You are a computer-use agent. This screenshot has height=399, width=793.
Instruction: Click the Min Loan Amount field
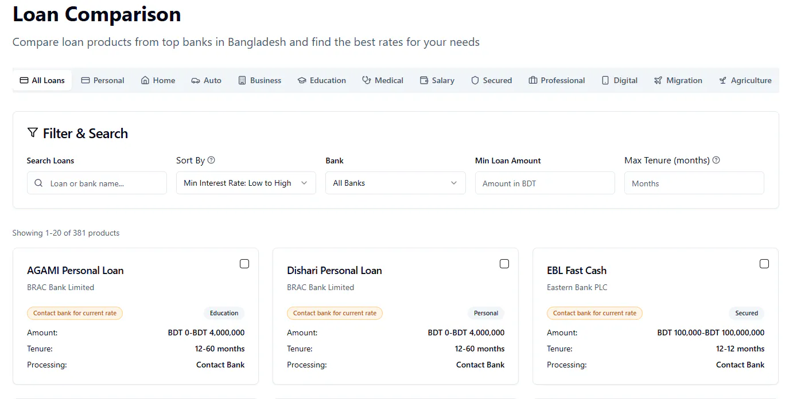545,183
